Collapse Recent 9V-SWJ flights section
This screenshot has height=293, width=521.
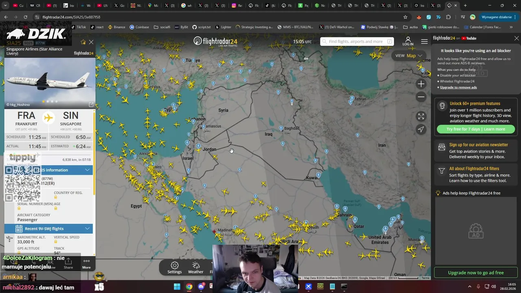[x=88, y=229]
